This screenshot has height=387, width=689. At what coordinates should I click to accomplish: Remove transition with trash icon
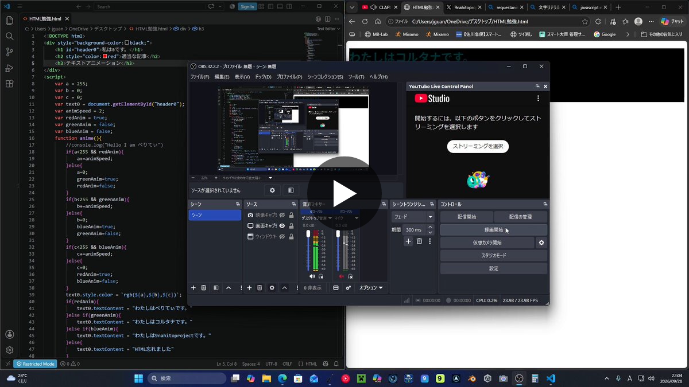click(419, 241)
